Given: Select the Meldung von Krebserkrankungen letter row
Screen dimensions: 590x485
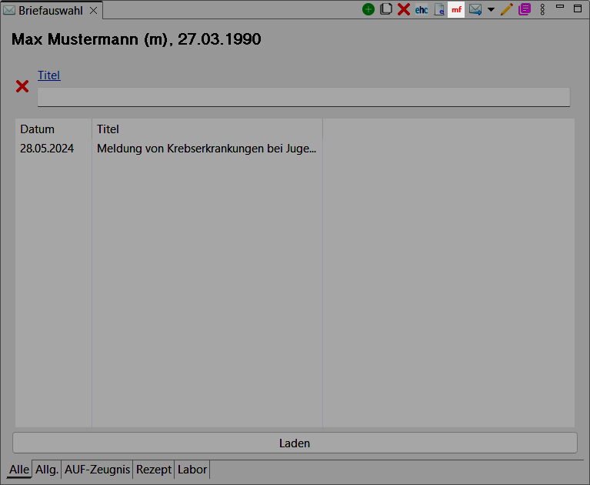Looking at the screenshot, I should coord(206,149).
